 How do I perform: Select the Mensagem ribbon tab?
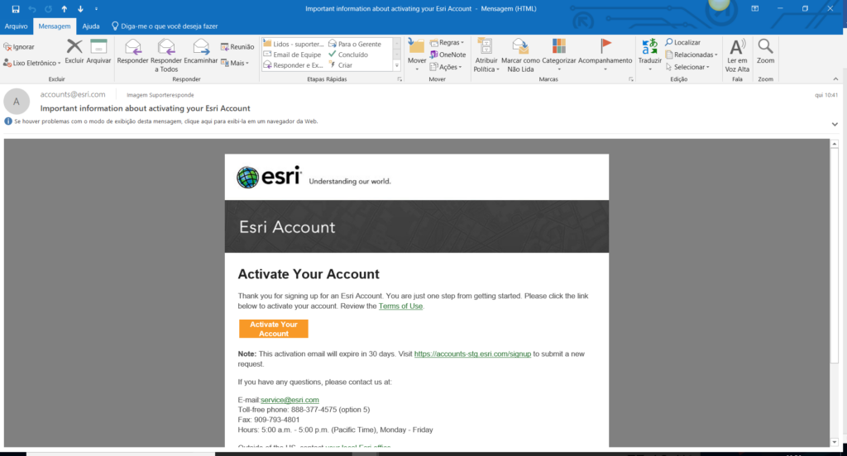(x=55, y=26)
